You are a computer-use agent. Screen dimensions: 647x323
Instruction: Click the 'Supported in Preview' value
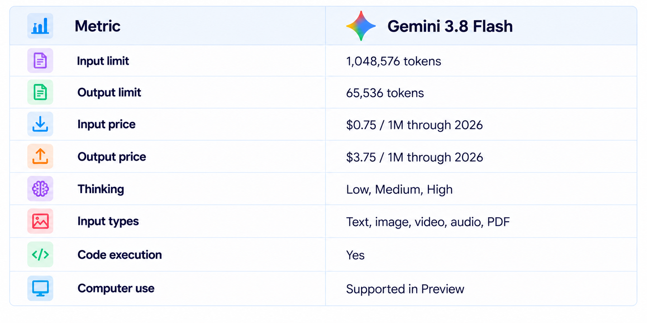pos(405,289)
